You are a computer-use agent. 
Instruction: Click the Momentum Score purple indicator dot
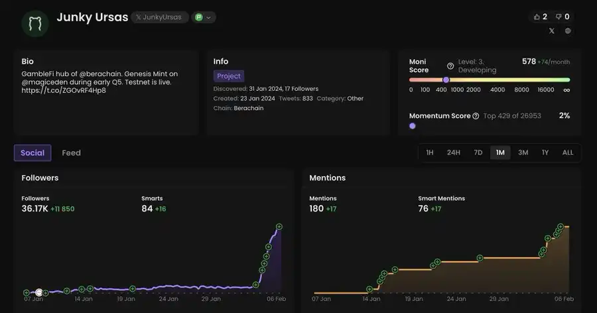tap(413, 126)
